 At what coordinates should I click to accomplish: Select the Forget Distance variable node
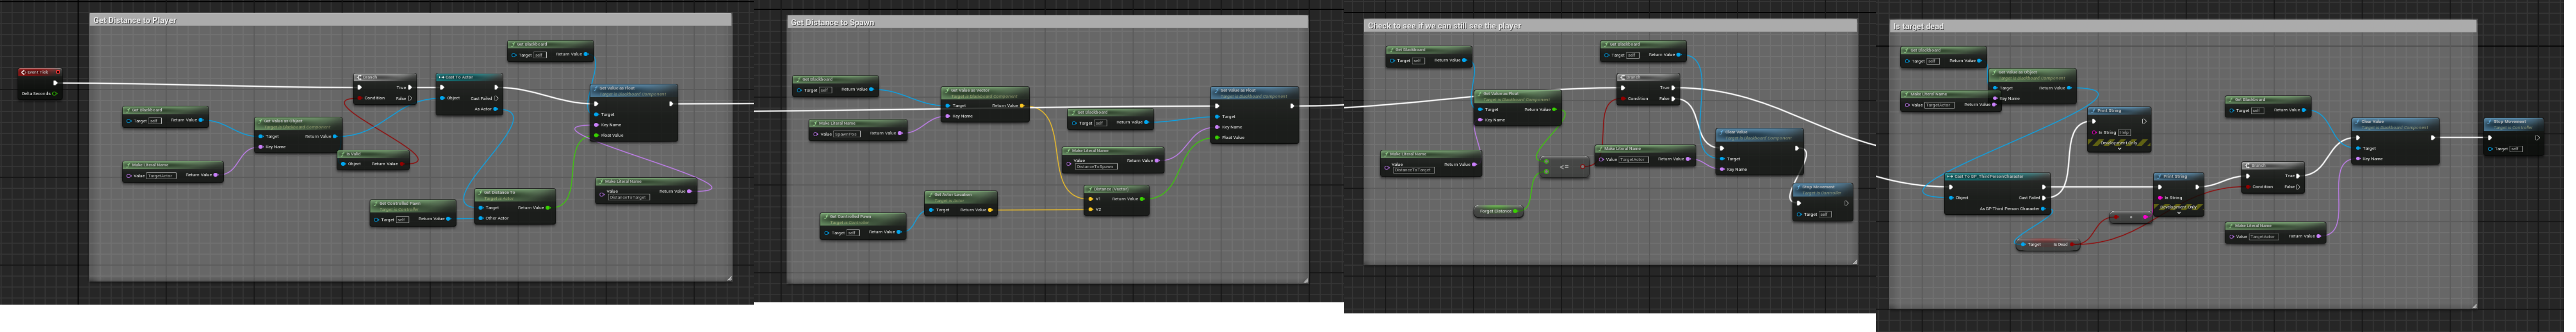[x=1498, y=211]
